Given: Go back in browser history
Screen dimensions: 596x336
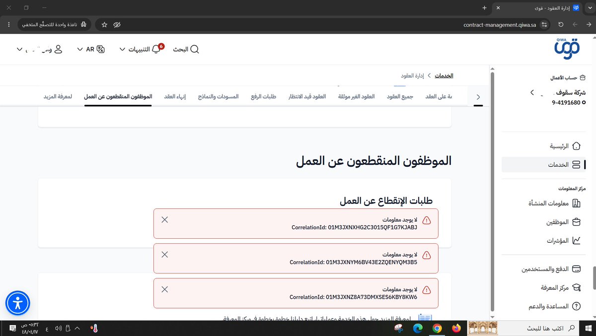Looking at the screenshot, I should 589,24.
